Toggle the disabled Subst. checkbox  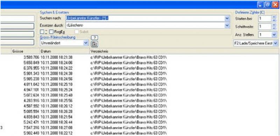pyautogui.click(x=77, y=32)
